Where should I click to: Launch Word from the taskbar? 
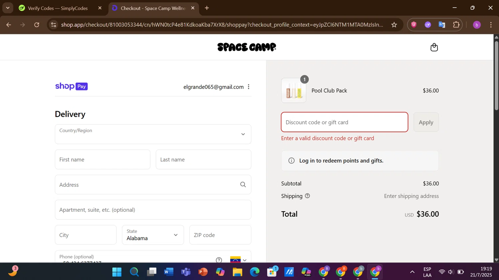(169, 272)
